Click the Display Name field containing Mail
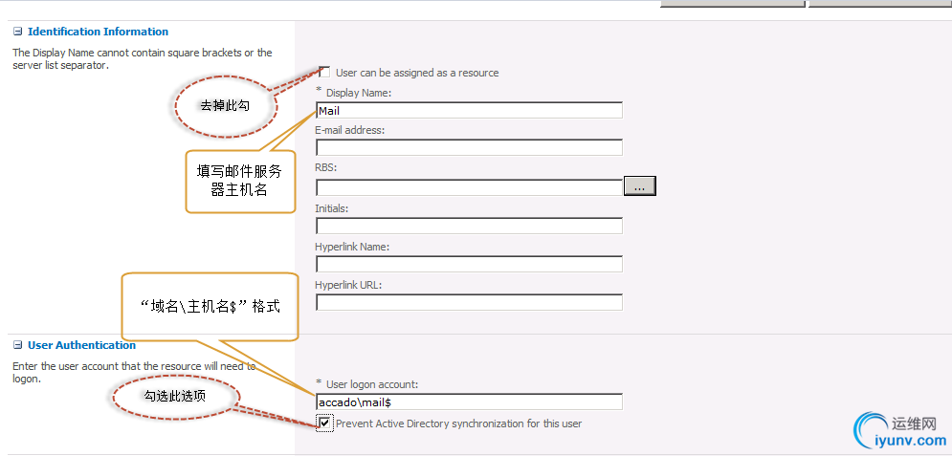Image resolution: width=952 pixels, height=456 pixels. pyautogui.click(x=470, y=110)
